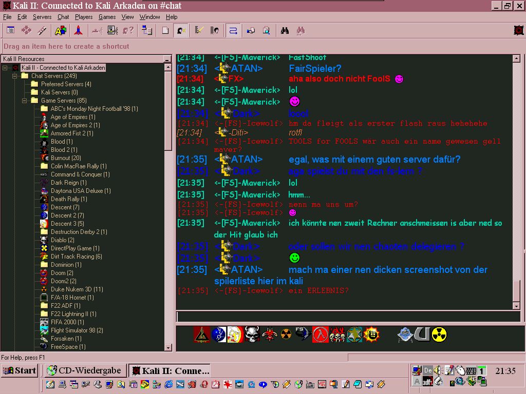Screen dimensions: 526x394
Task: Click the chat message input field
Action: pyautogui.click(x=348, y=317)
